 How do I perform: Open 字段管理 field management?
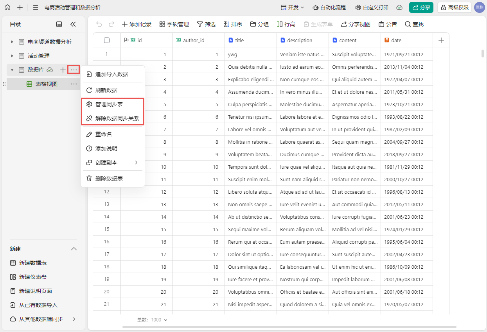click(x=174, y=24)
